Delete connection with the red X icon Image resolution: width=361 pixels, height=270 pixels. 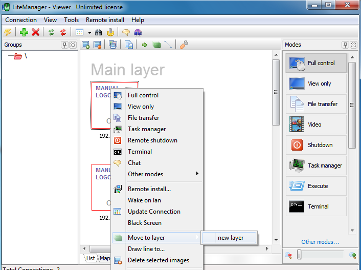pos(35,32)
